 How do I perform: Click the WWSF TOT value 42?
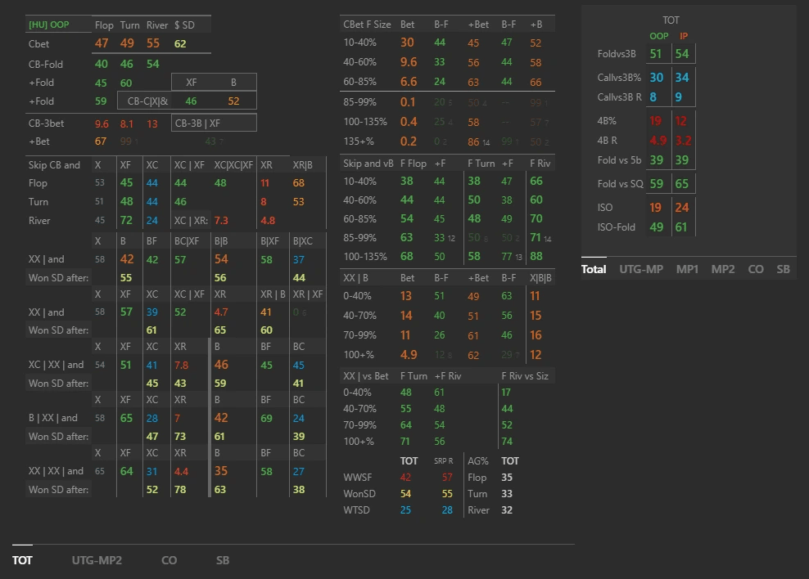pyautogui.click(x=406, y=478)
